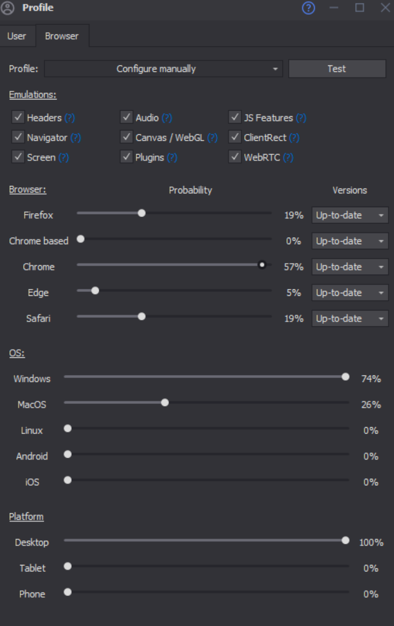394x626 pixels.
Task: Open the JS Features help question mark
Action: coord(301,118)
